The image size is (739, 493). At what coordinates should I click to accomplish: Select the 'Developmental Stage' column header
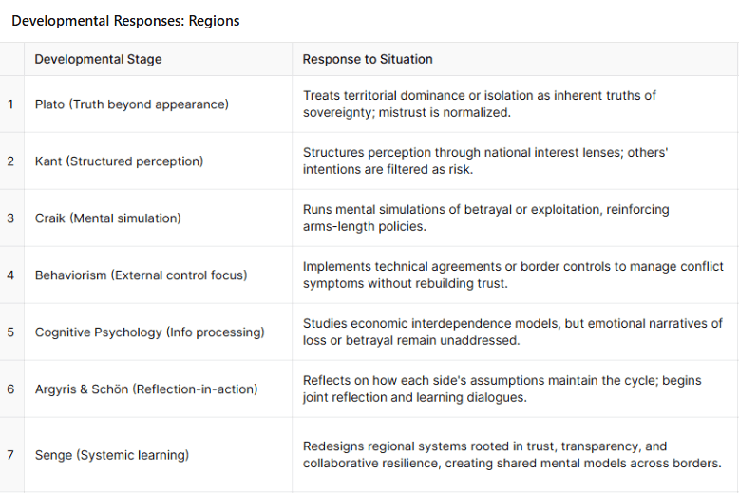[x=98, y=59]
